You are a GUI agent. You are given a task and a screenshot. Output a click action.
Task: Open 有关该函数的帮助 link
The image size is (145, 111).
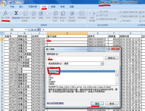point(55,103)
